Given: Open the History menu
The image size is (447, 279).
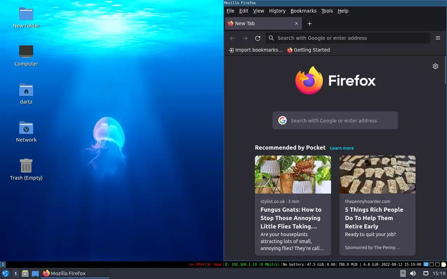Looking at the screenshot, I should pyautogui.click(x=277, y=11).
